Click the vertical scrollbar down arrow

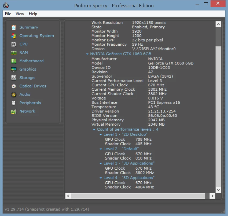[x=218, y=190]
